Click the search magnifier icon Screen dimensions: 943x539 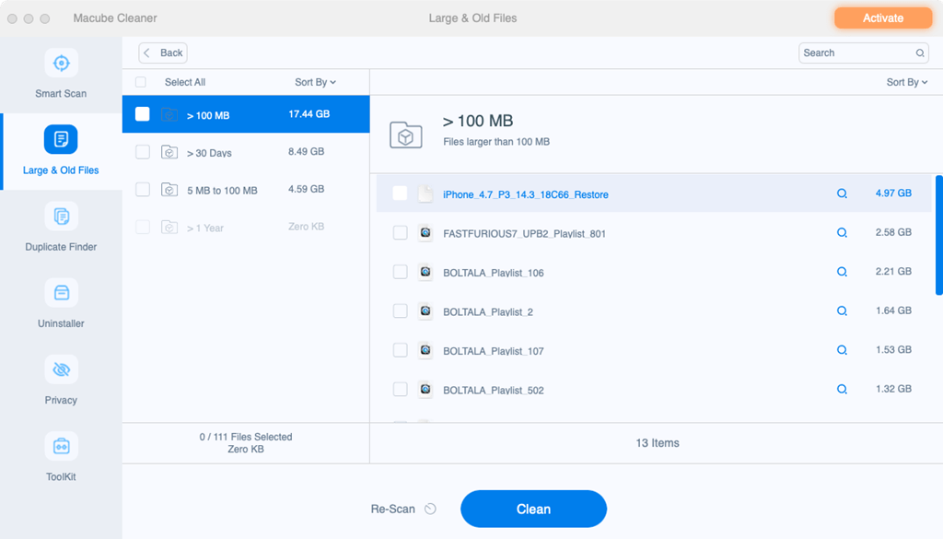click(x=920, y=53)
